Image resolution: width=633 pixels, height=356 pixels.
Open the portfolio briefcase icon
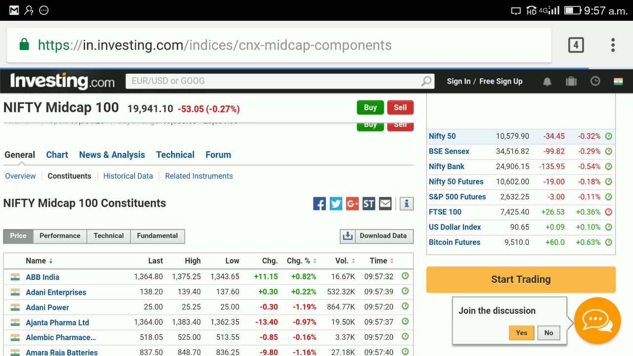point(571,82)
